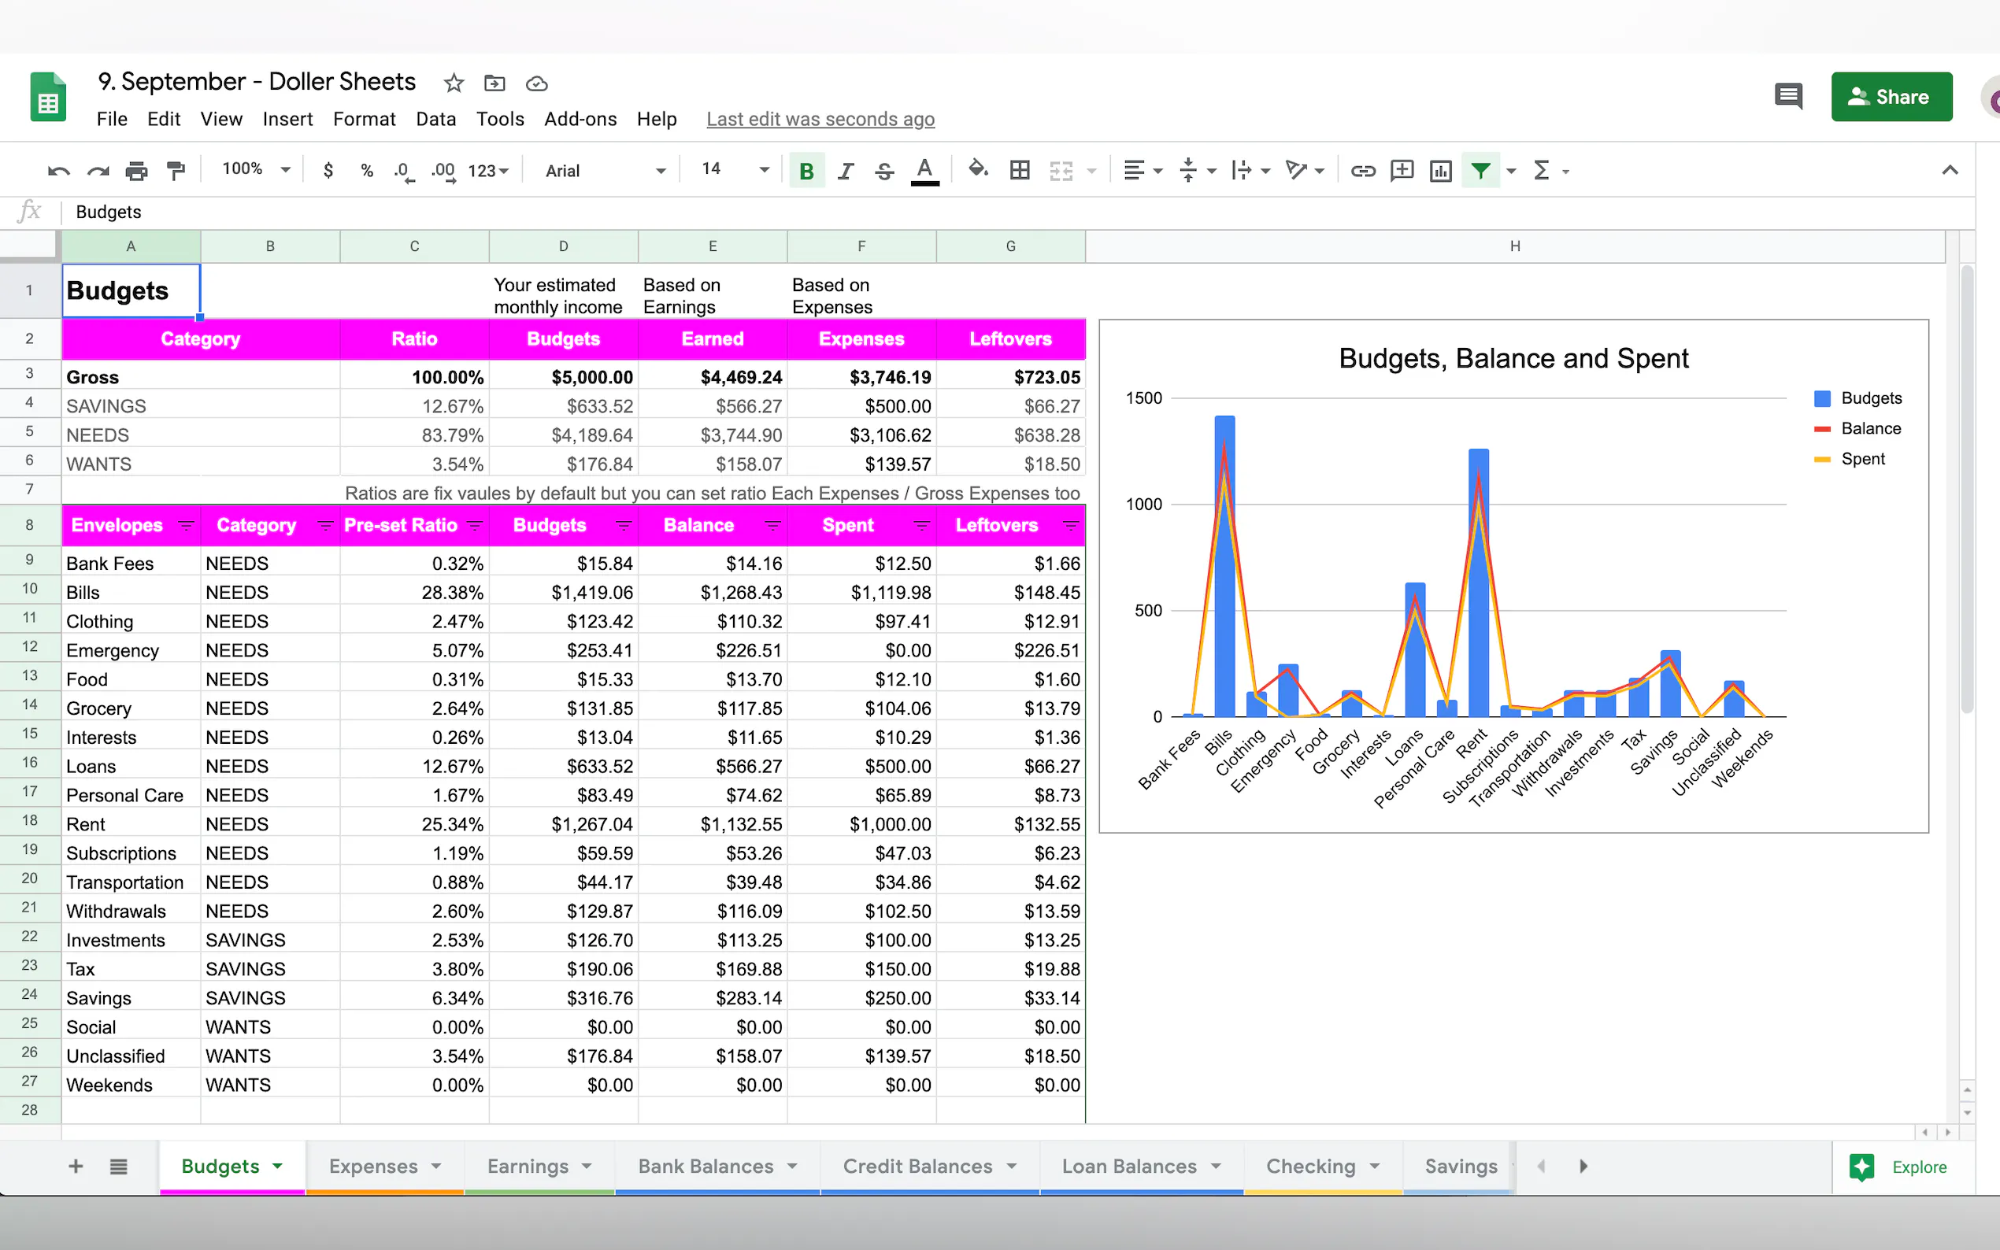The image size is (2000, 1250).
Task: Select the Rent envelope cell
Action: [131, 824]
